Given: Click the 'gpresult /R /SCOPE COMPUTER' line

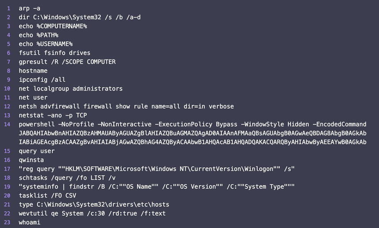Looking at the screenshot, I should click(67, 62).
